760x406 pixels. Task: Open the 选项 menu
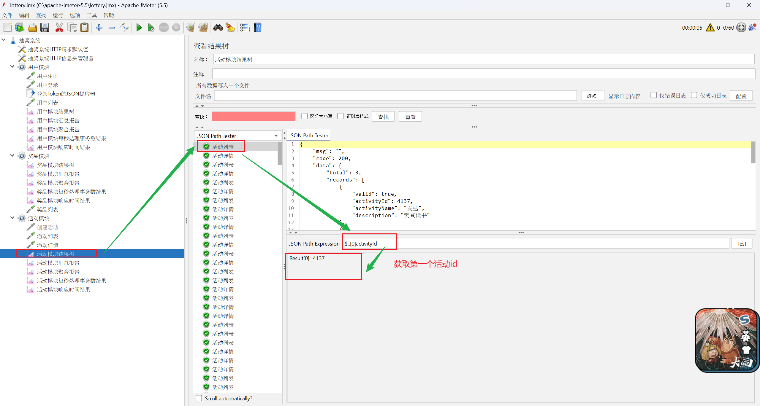pyautogui.click(x=75, y=15)
